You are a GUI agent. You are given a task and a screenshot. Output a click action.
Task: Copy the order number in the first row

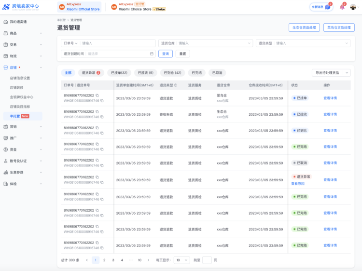[97, 95]
